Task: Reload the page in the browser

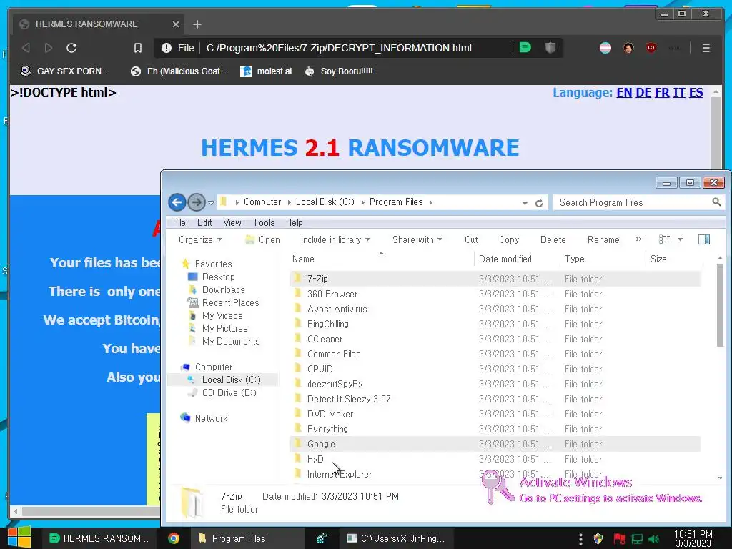Action: pyautogui.click(x=71, y=48)
